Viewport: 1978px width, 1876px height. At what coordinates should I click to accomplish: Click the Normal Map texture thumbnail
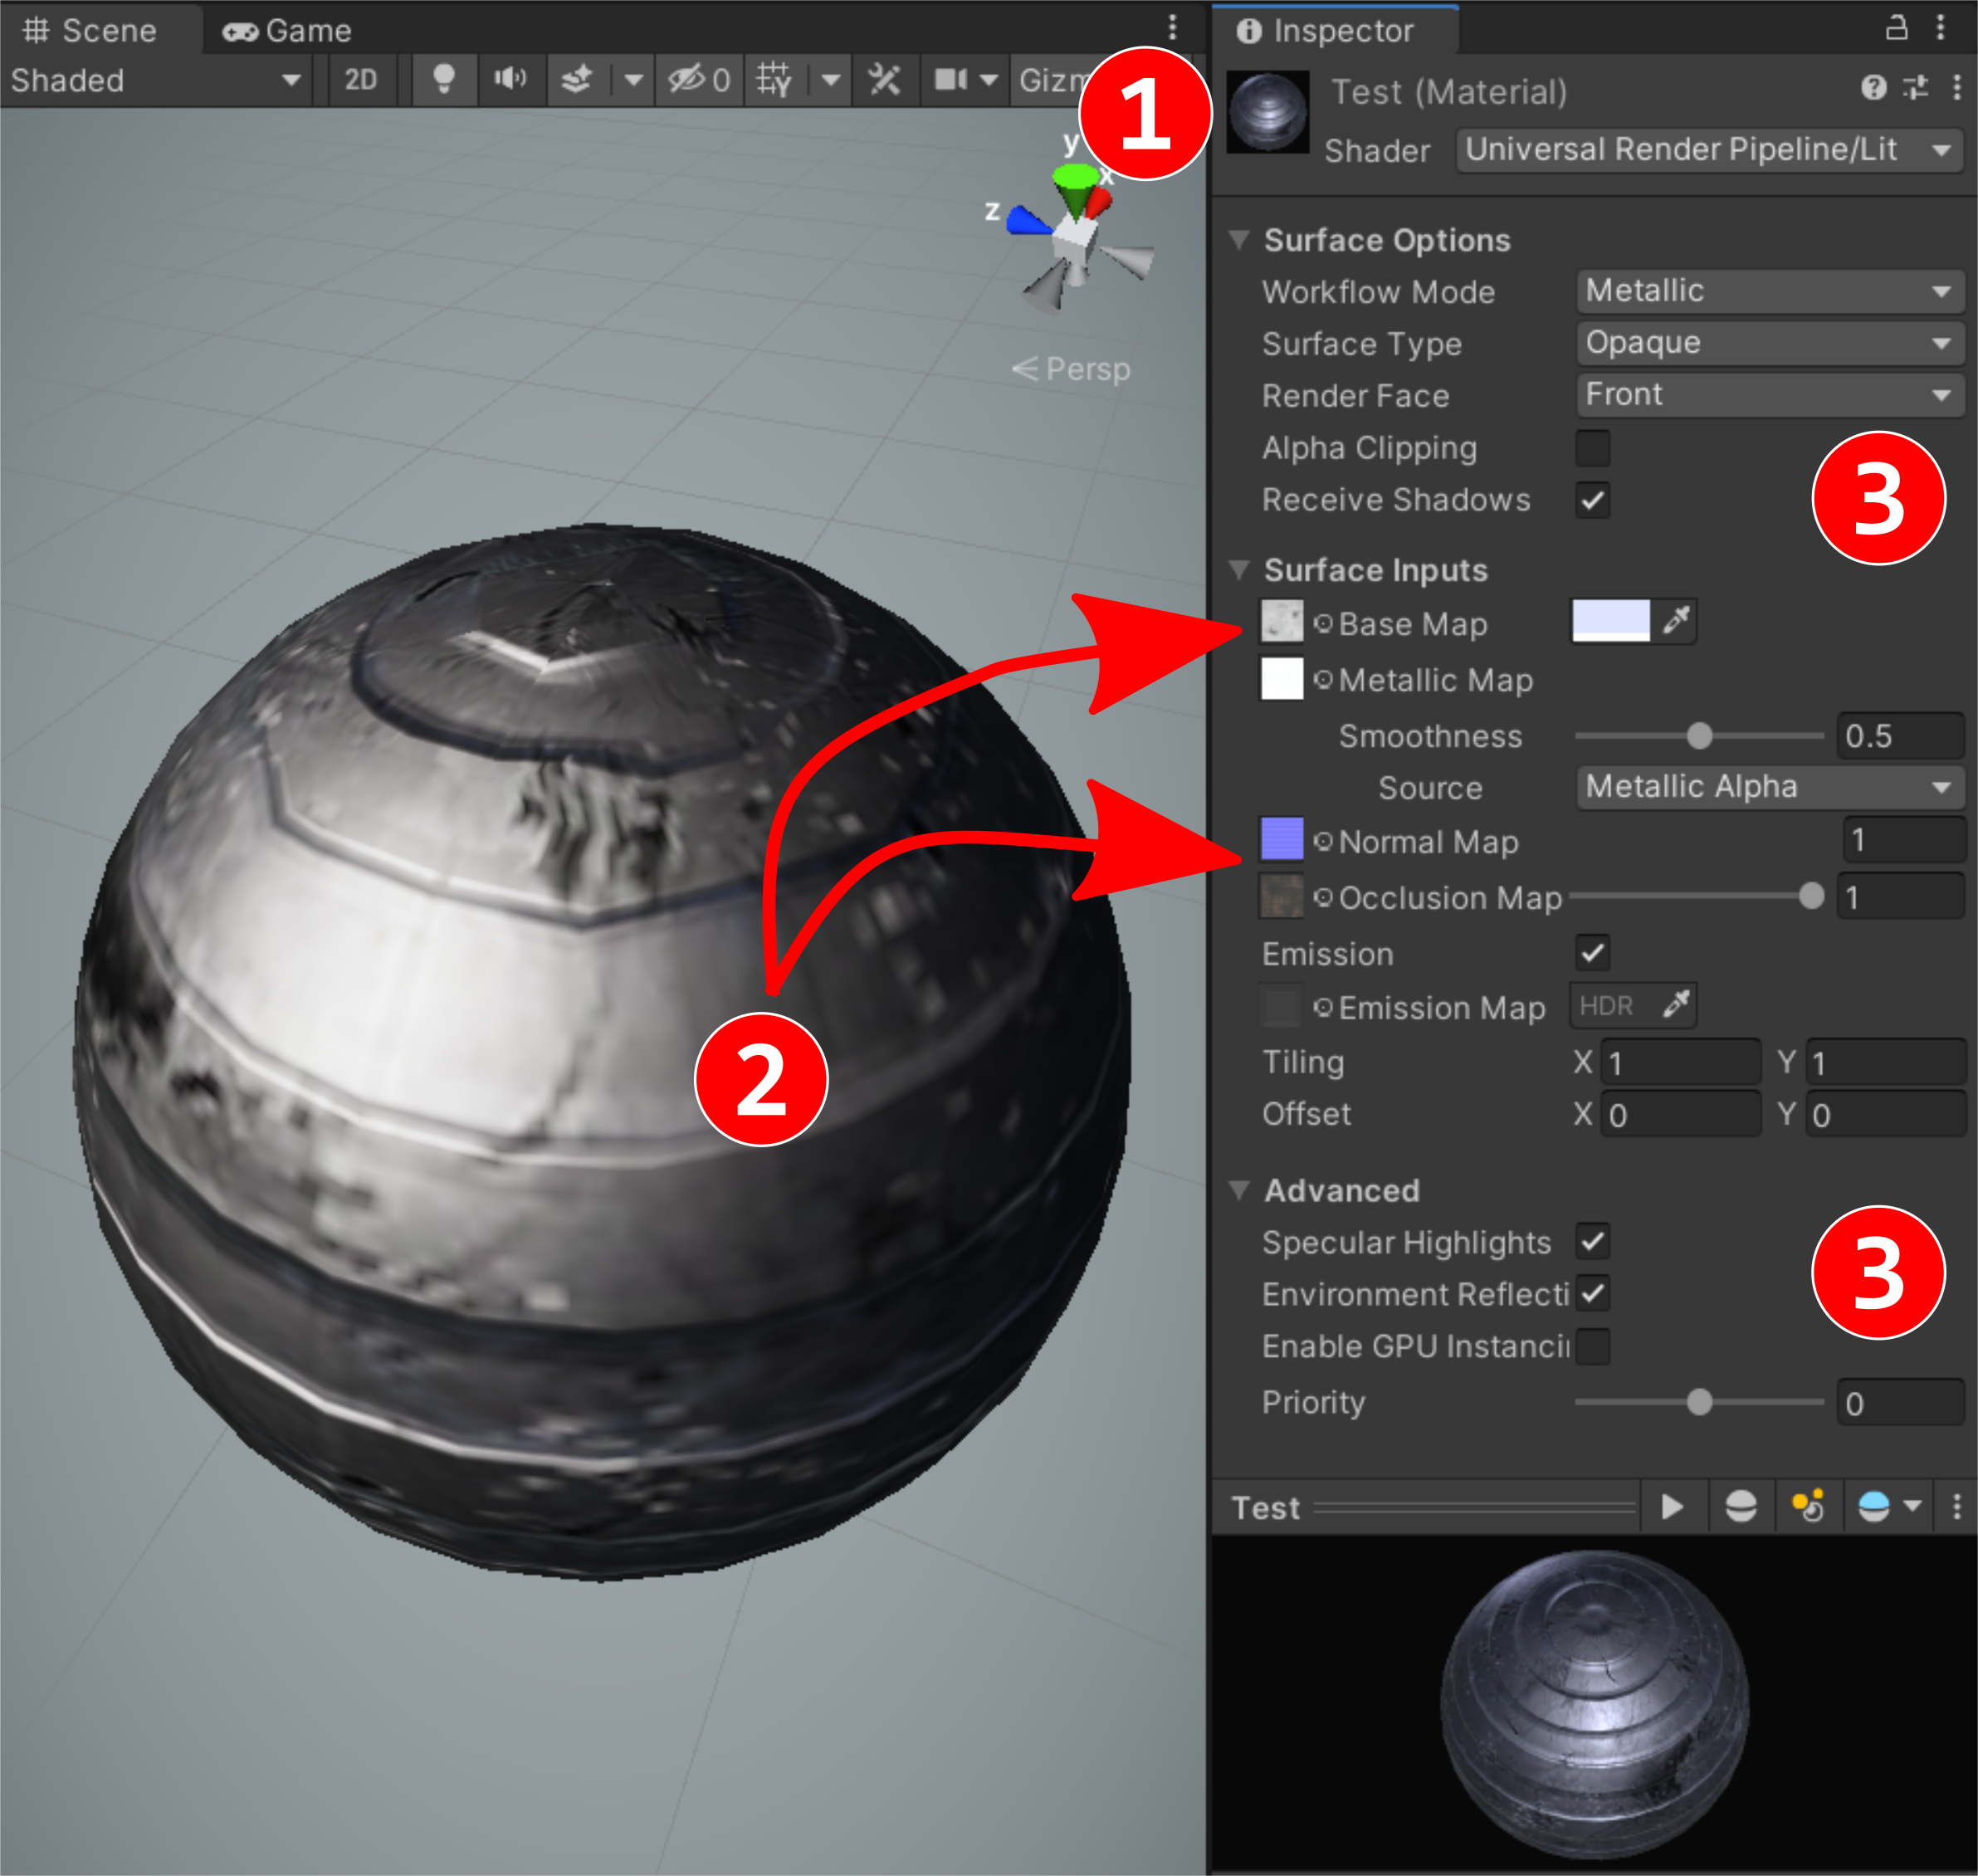[1281, 839]
